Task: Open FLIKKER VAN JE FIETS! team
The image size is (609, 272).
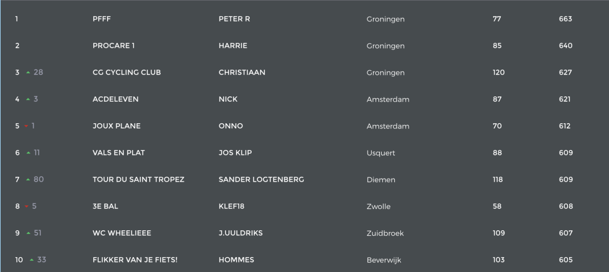Action: [135, 260]
